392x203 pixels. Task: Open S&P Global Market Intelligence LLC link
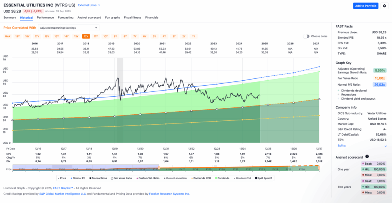tap(62, 194)
